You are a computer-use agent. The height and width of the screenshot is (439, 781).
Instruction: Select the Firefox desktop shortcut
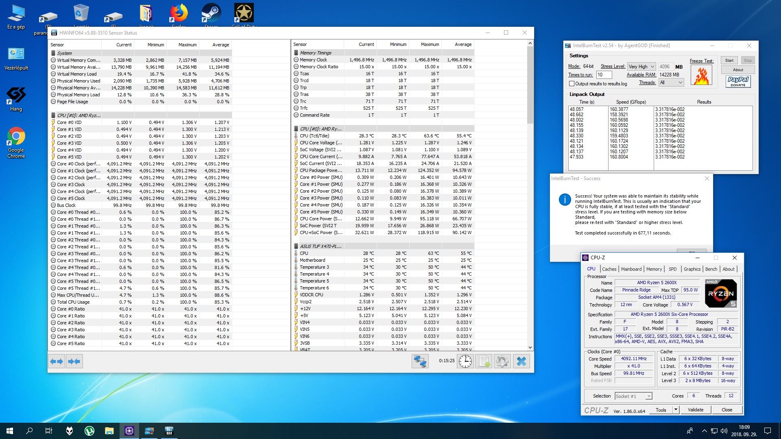coord(179,15)
